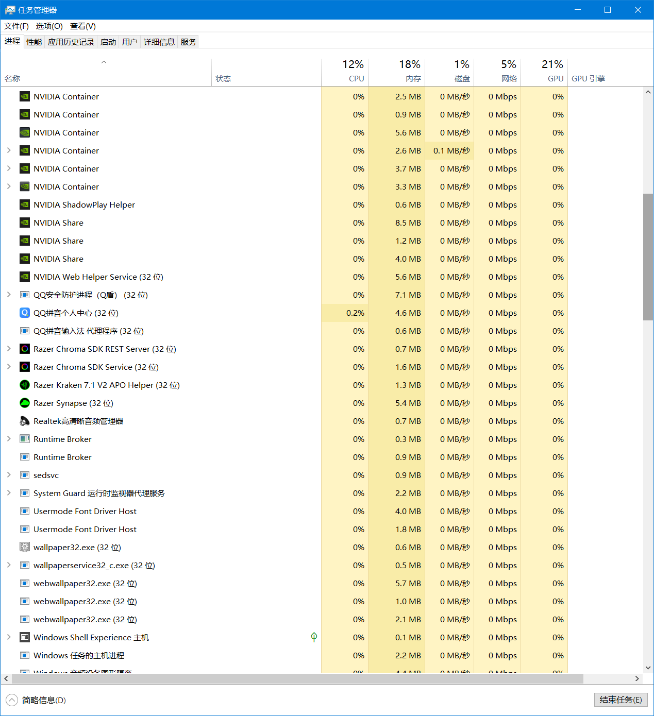Click the green leaf suspended status icon
The image size is (654, 716).
point(314,637)
